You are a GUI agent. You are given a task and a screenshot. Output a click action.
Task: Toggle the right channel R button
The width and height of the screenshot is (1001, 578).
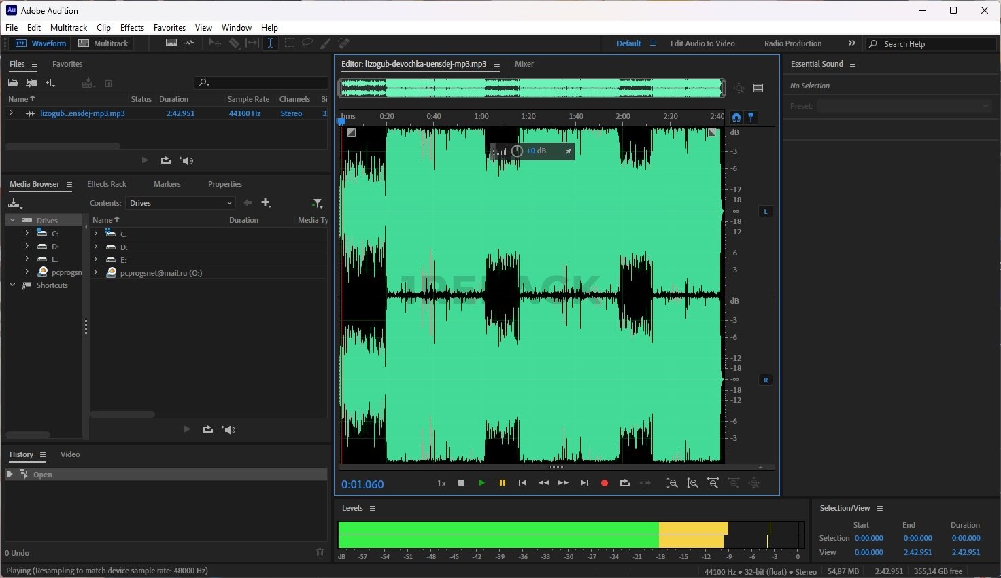pos(766,380)
